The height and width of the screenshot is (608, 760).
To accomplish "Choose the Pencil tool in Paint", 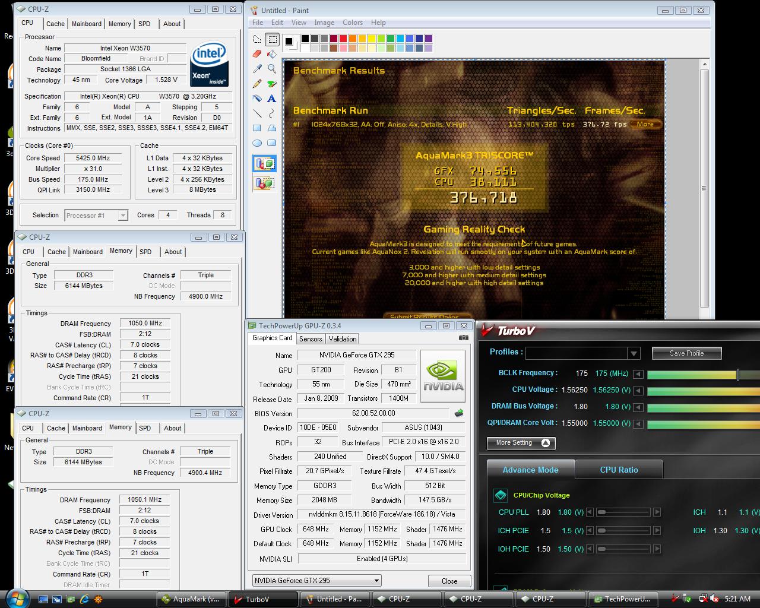I will click(x=257, y=84).
